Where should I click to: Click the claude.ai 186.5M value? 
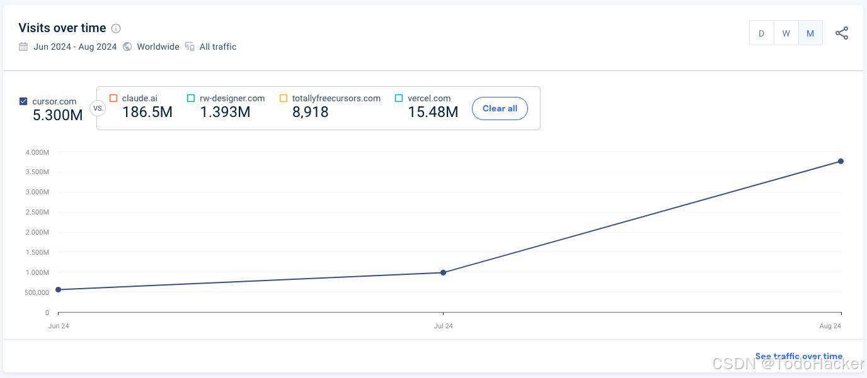(x=147, y=112)
